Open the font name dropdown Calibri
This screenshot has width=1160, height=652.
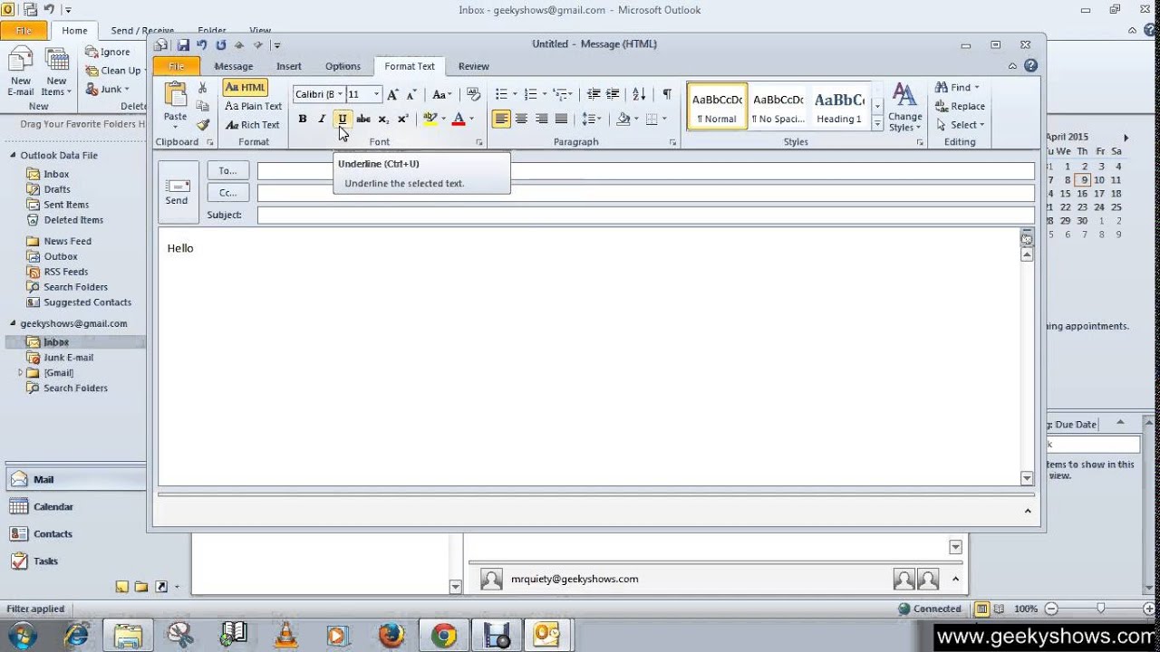(340, 94)
